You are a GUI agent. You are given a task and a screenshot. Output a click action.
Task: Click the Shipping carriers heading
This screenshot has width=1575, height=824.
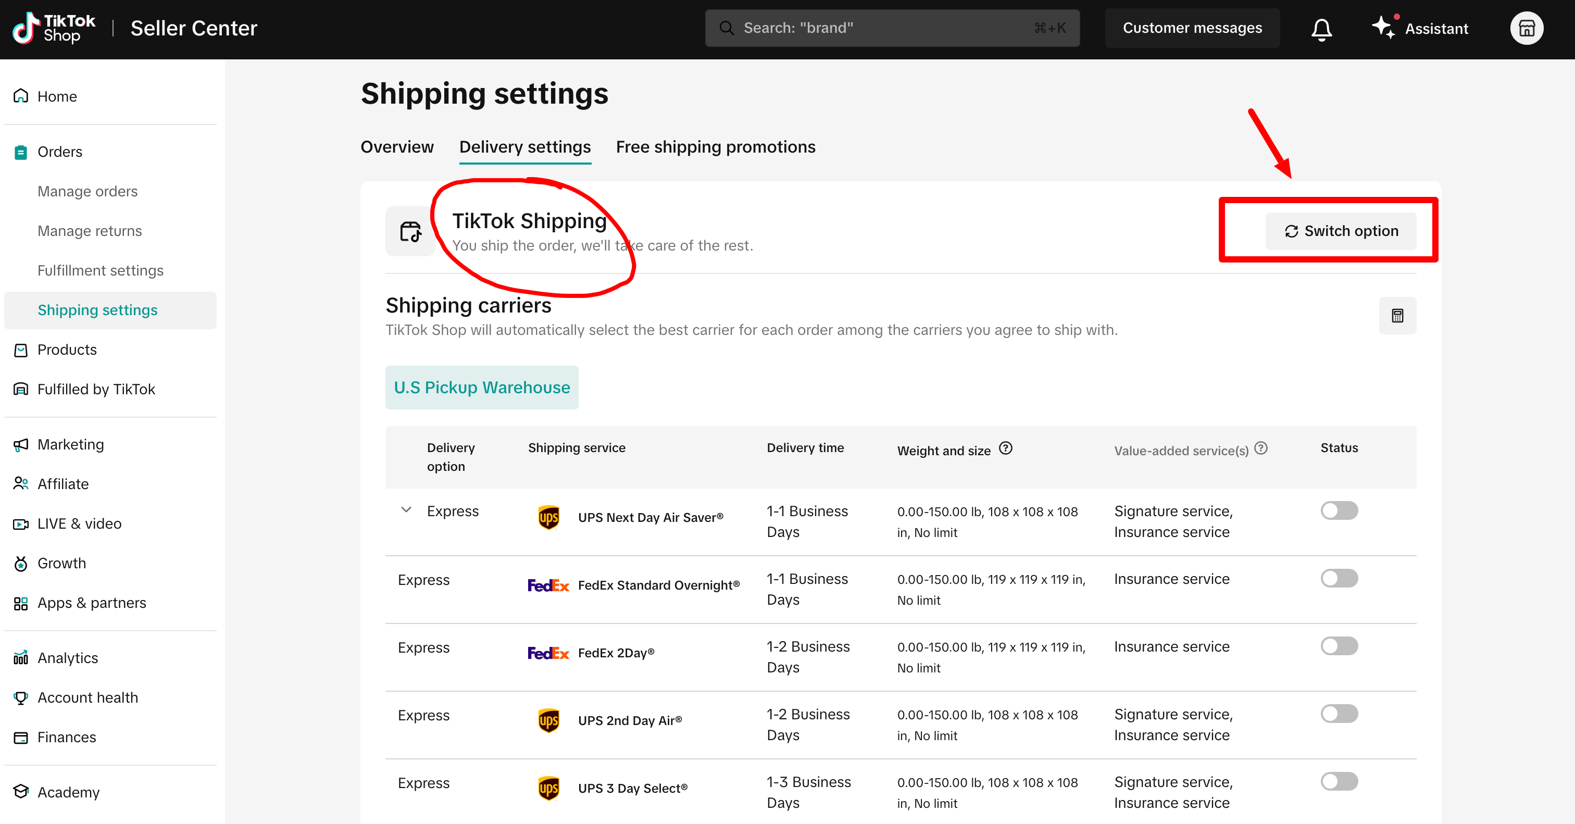coord(468,305)
